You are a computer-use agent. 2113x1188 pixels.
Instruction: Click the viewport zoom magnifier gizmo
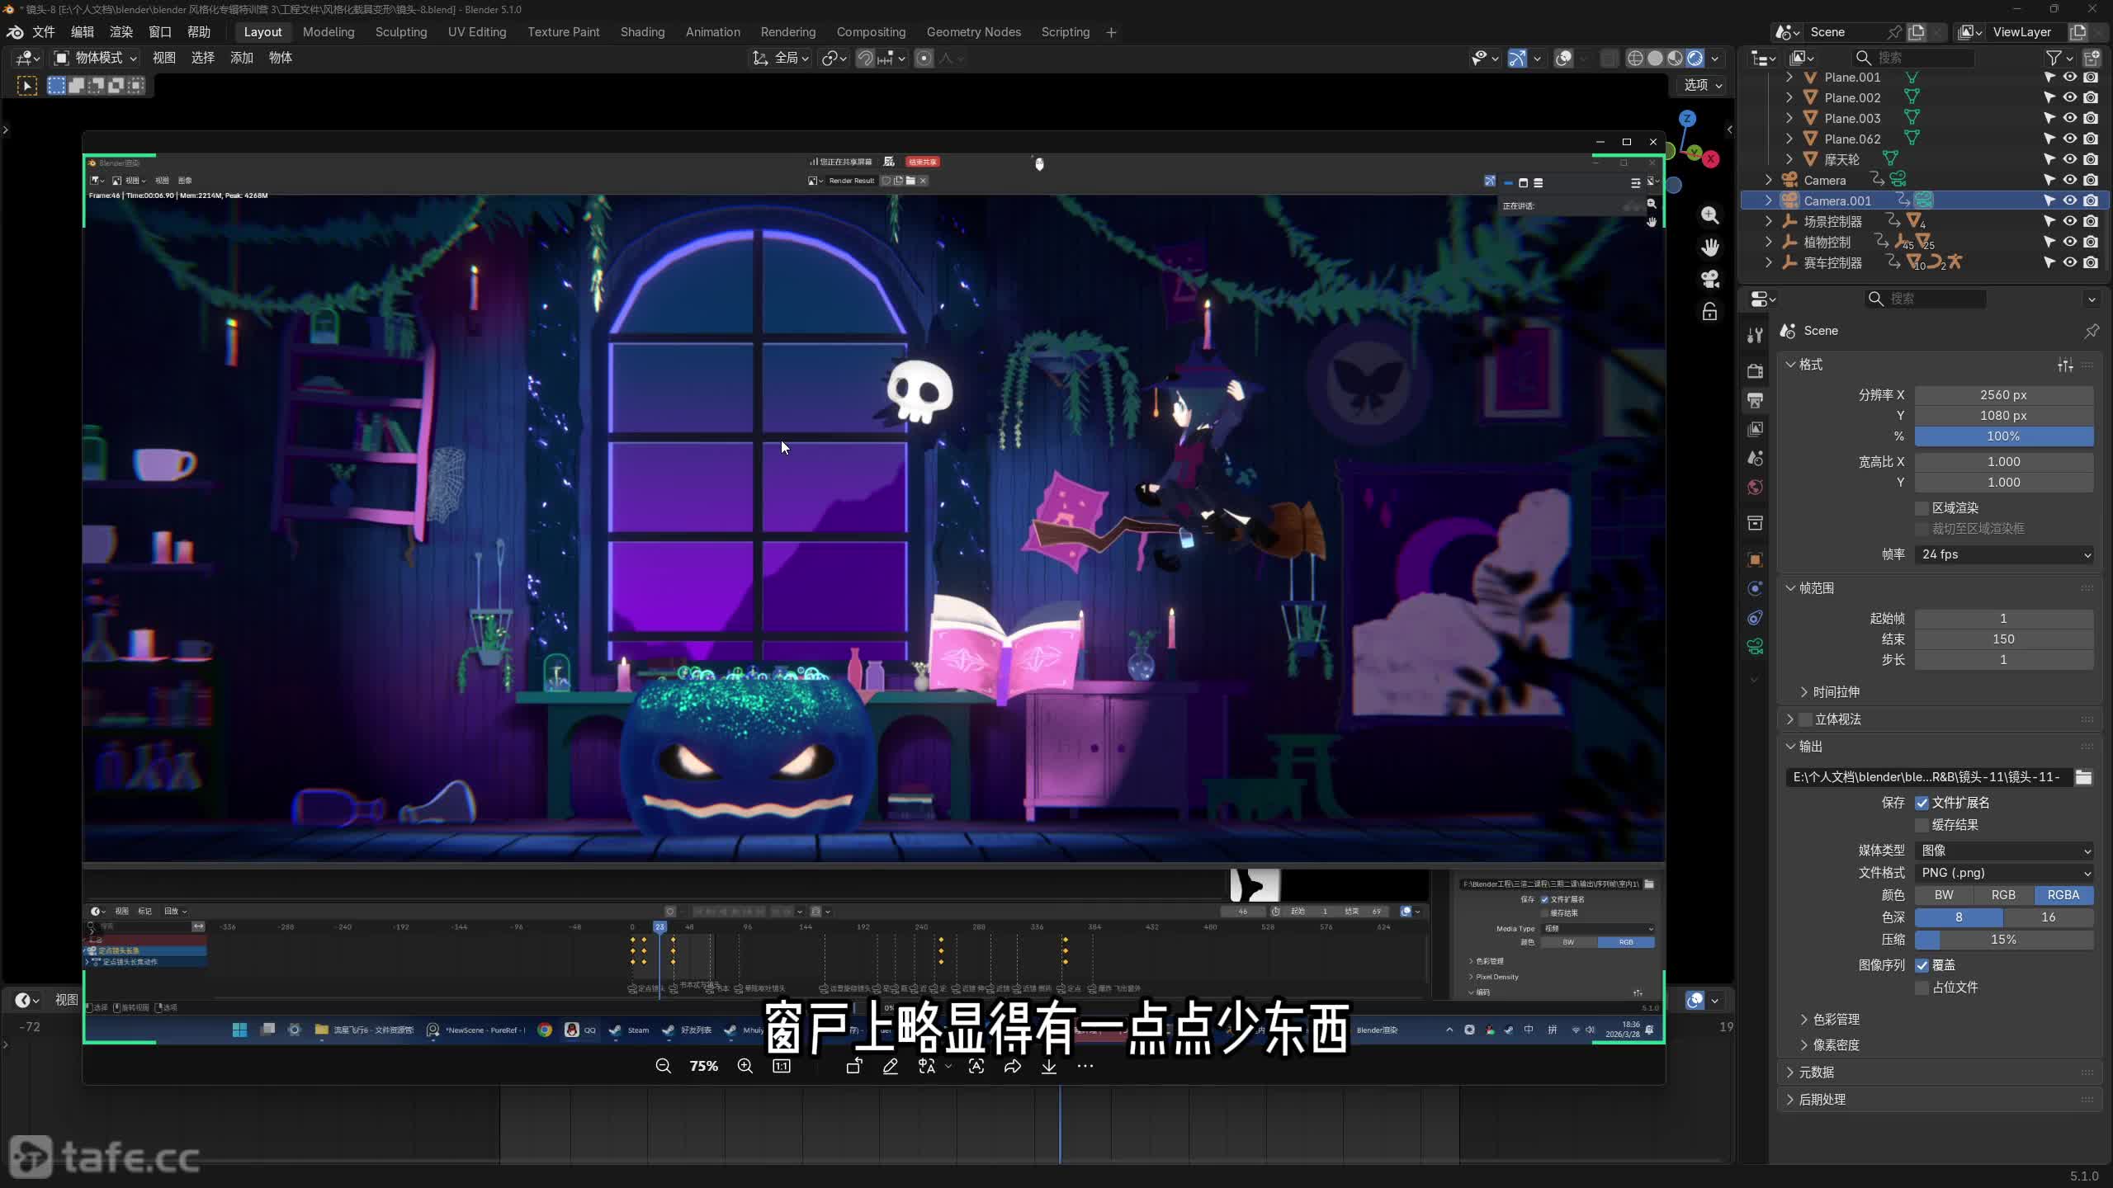click(x=1710, y=215)
